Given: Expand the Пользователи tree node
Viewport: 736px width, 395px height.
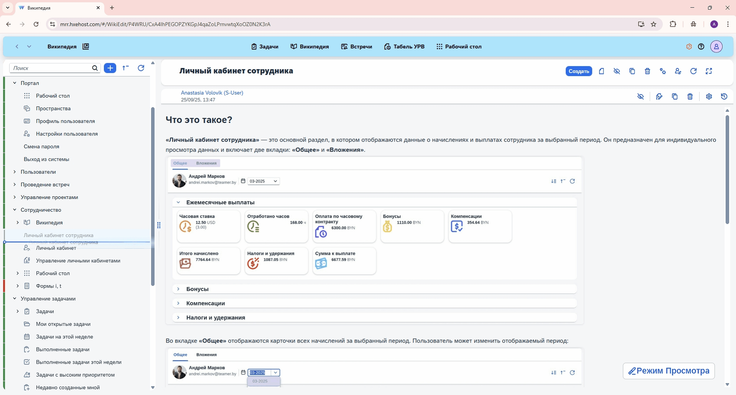Looking at the screenshot, I should pyautogui.click(x=15, y=172).
